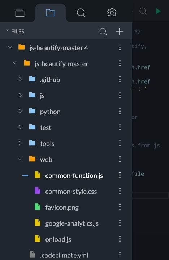
Task: Open favicon.png file
Action: pos(62,207)
